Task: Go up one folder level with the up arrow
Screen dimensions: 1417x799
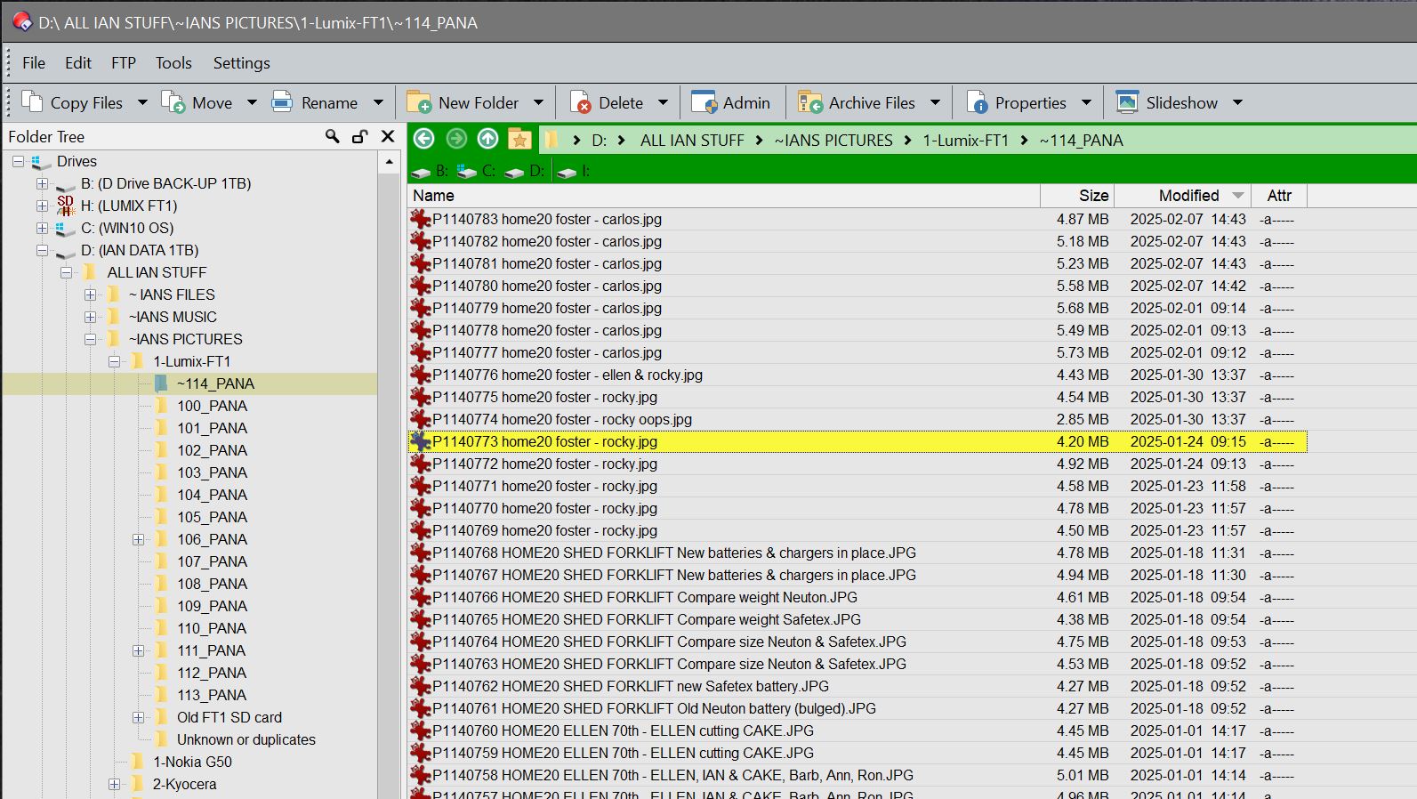Action: point(487,139)
